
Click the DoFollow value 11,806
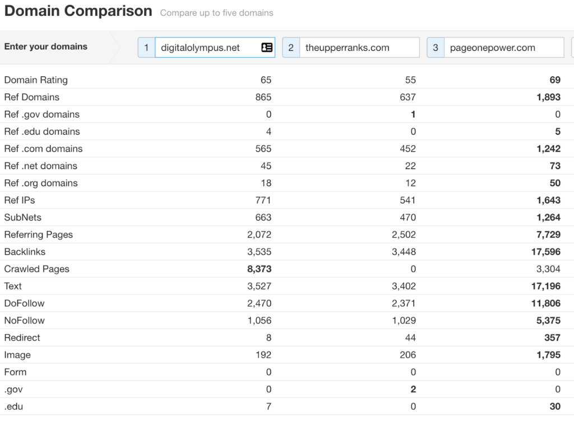click(546, 303)
